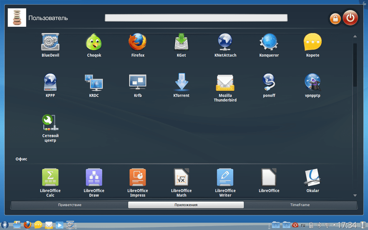Screen dimensions: 368x230
Task: Click the yellow chat icon in taskbar
Action: [x=38, y=225]
